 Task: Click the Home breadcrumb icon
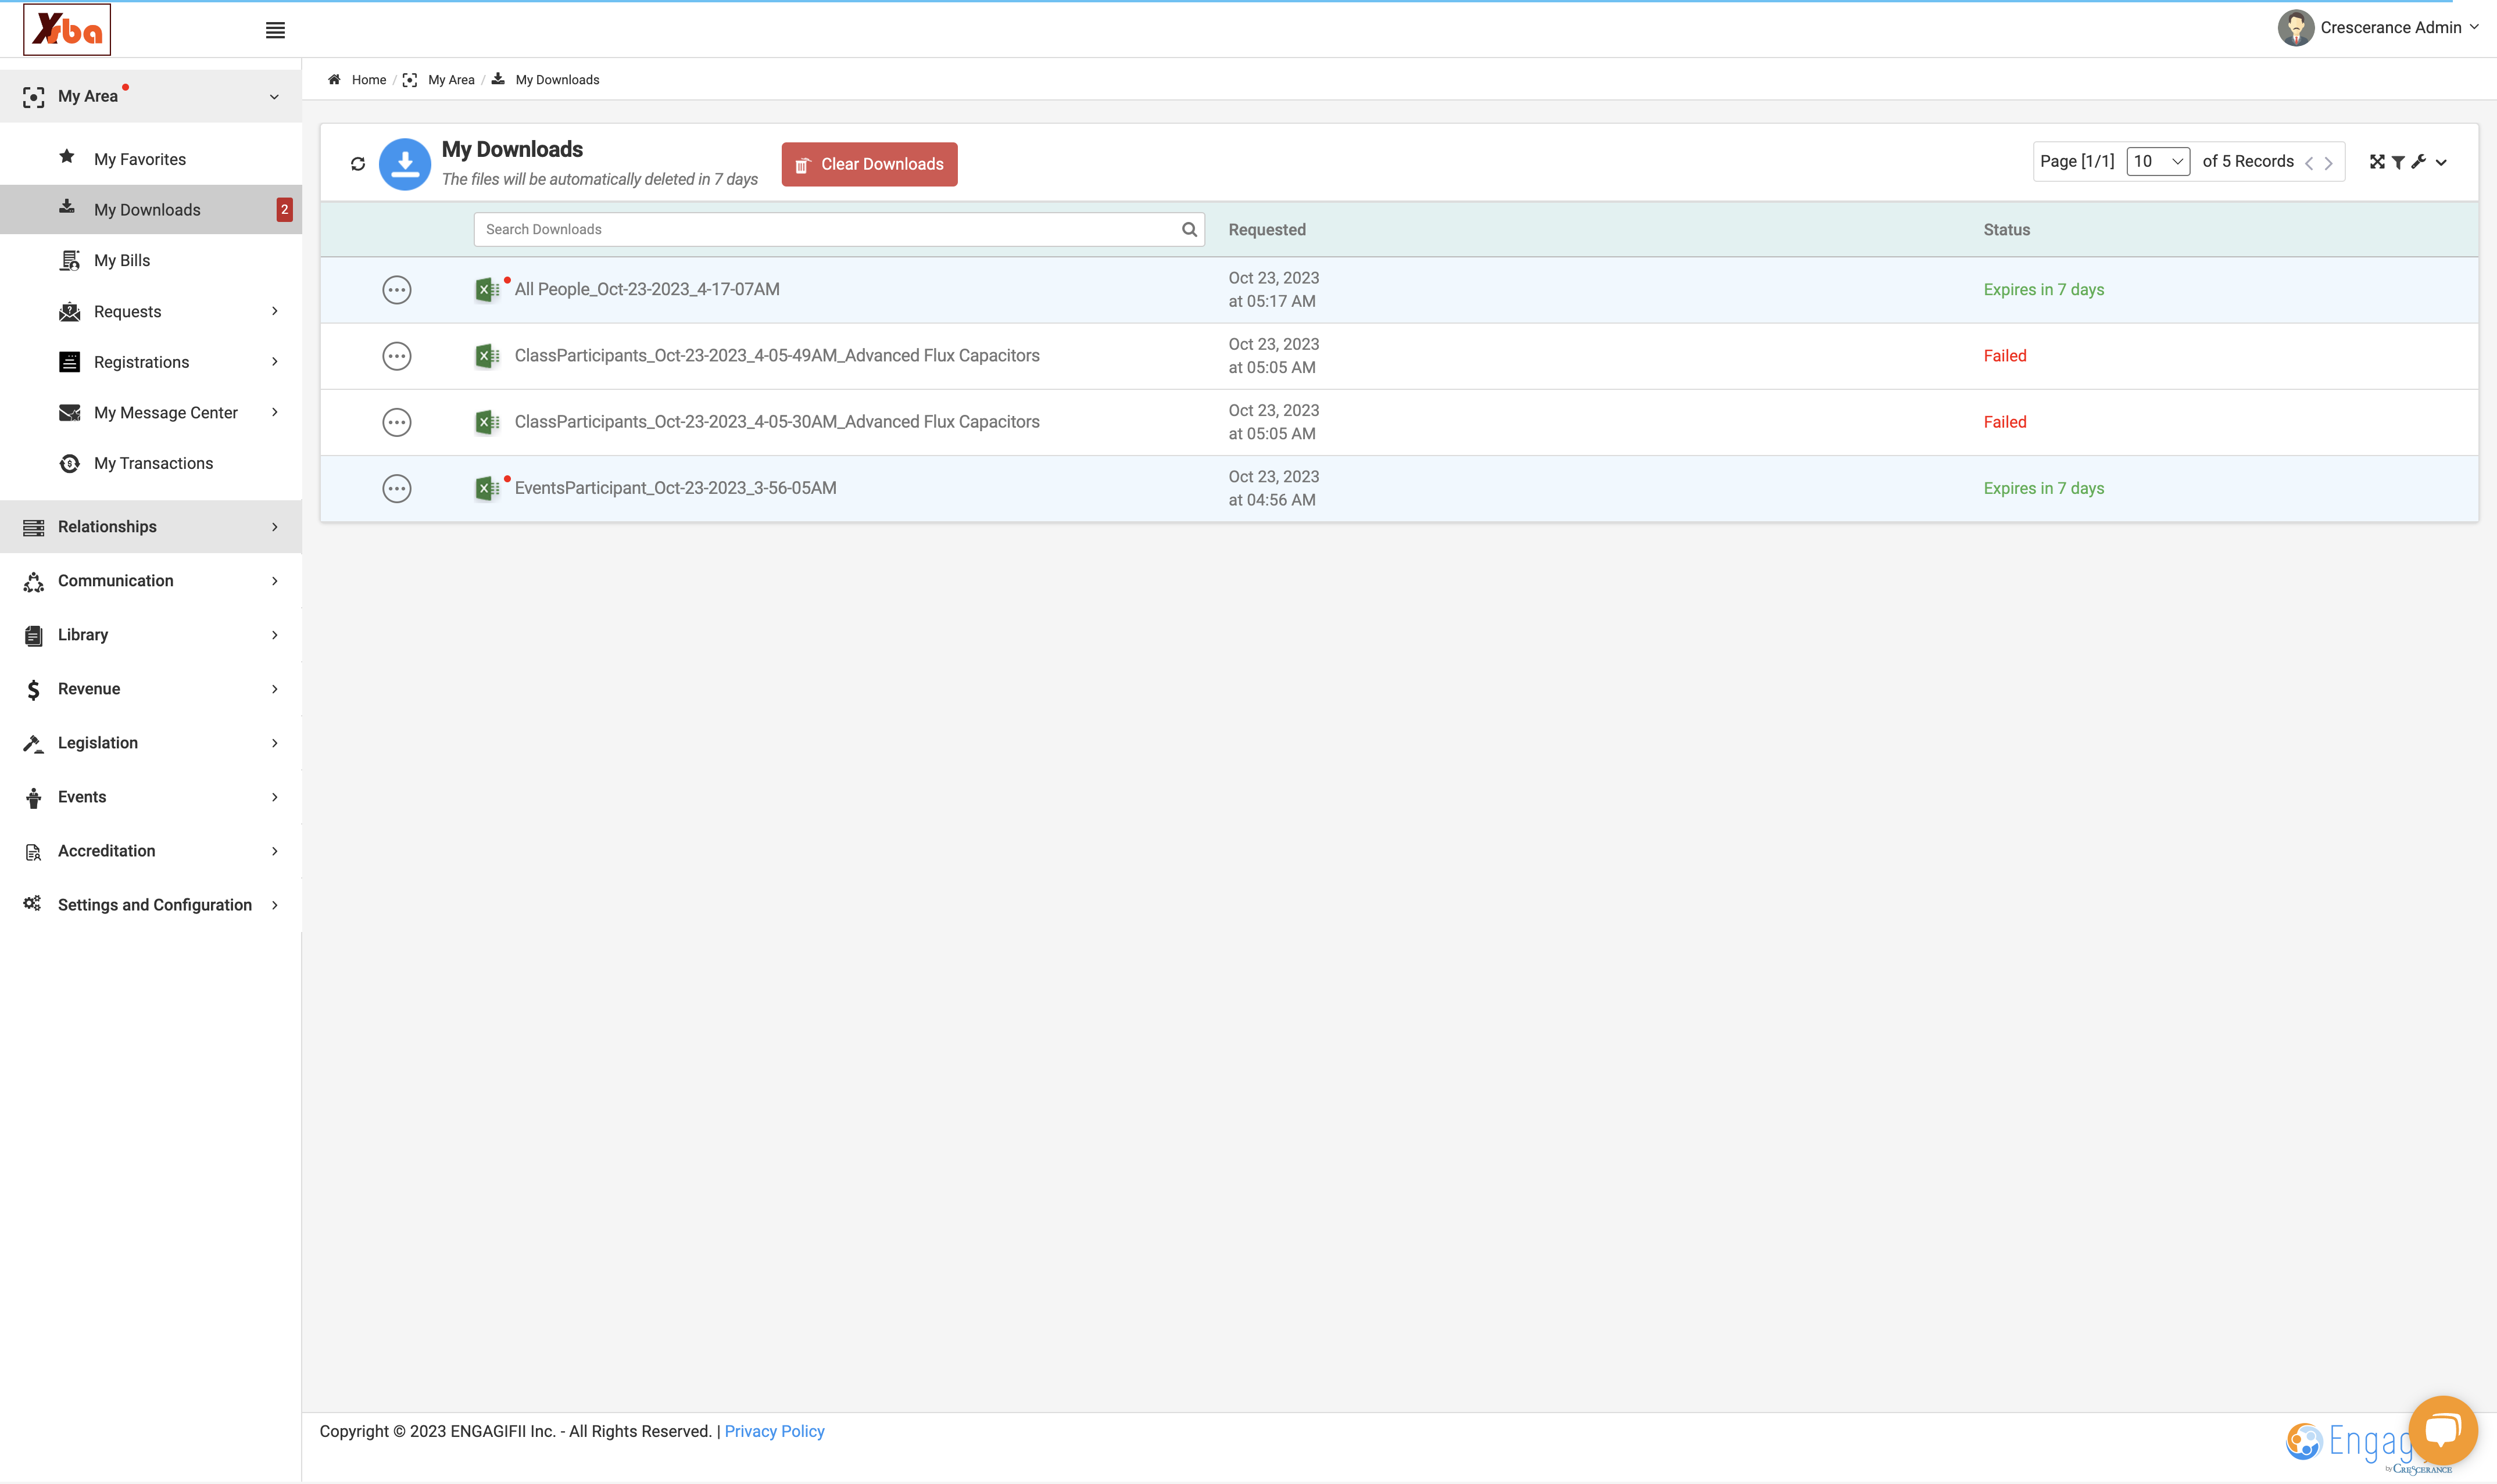pyautogui.click(x=334, y=80)
